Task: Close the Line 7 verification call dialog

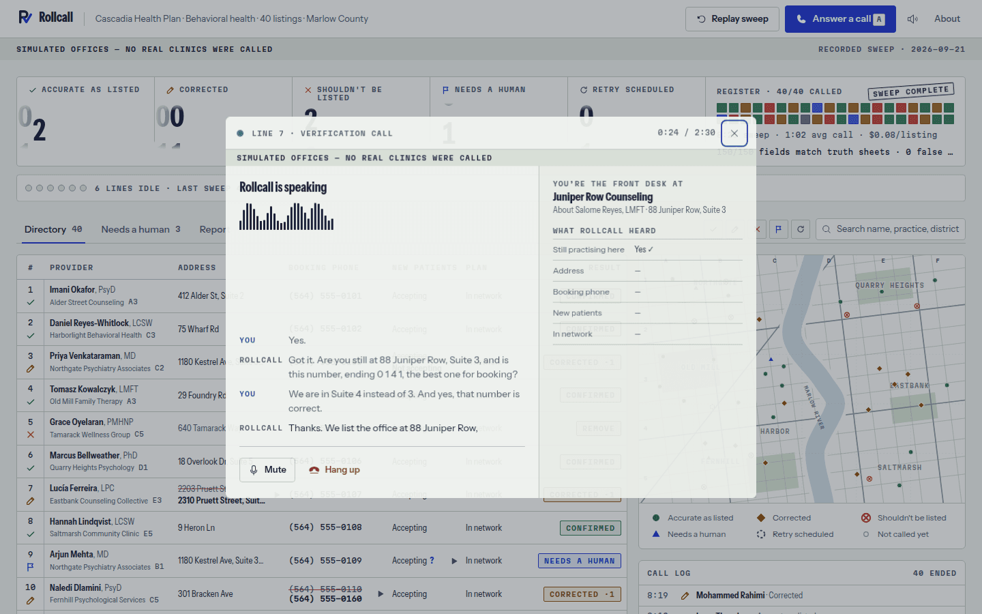Action: point(734,133)
